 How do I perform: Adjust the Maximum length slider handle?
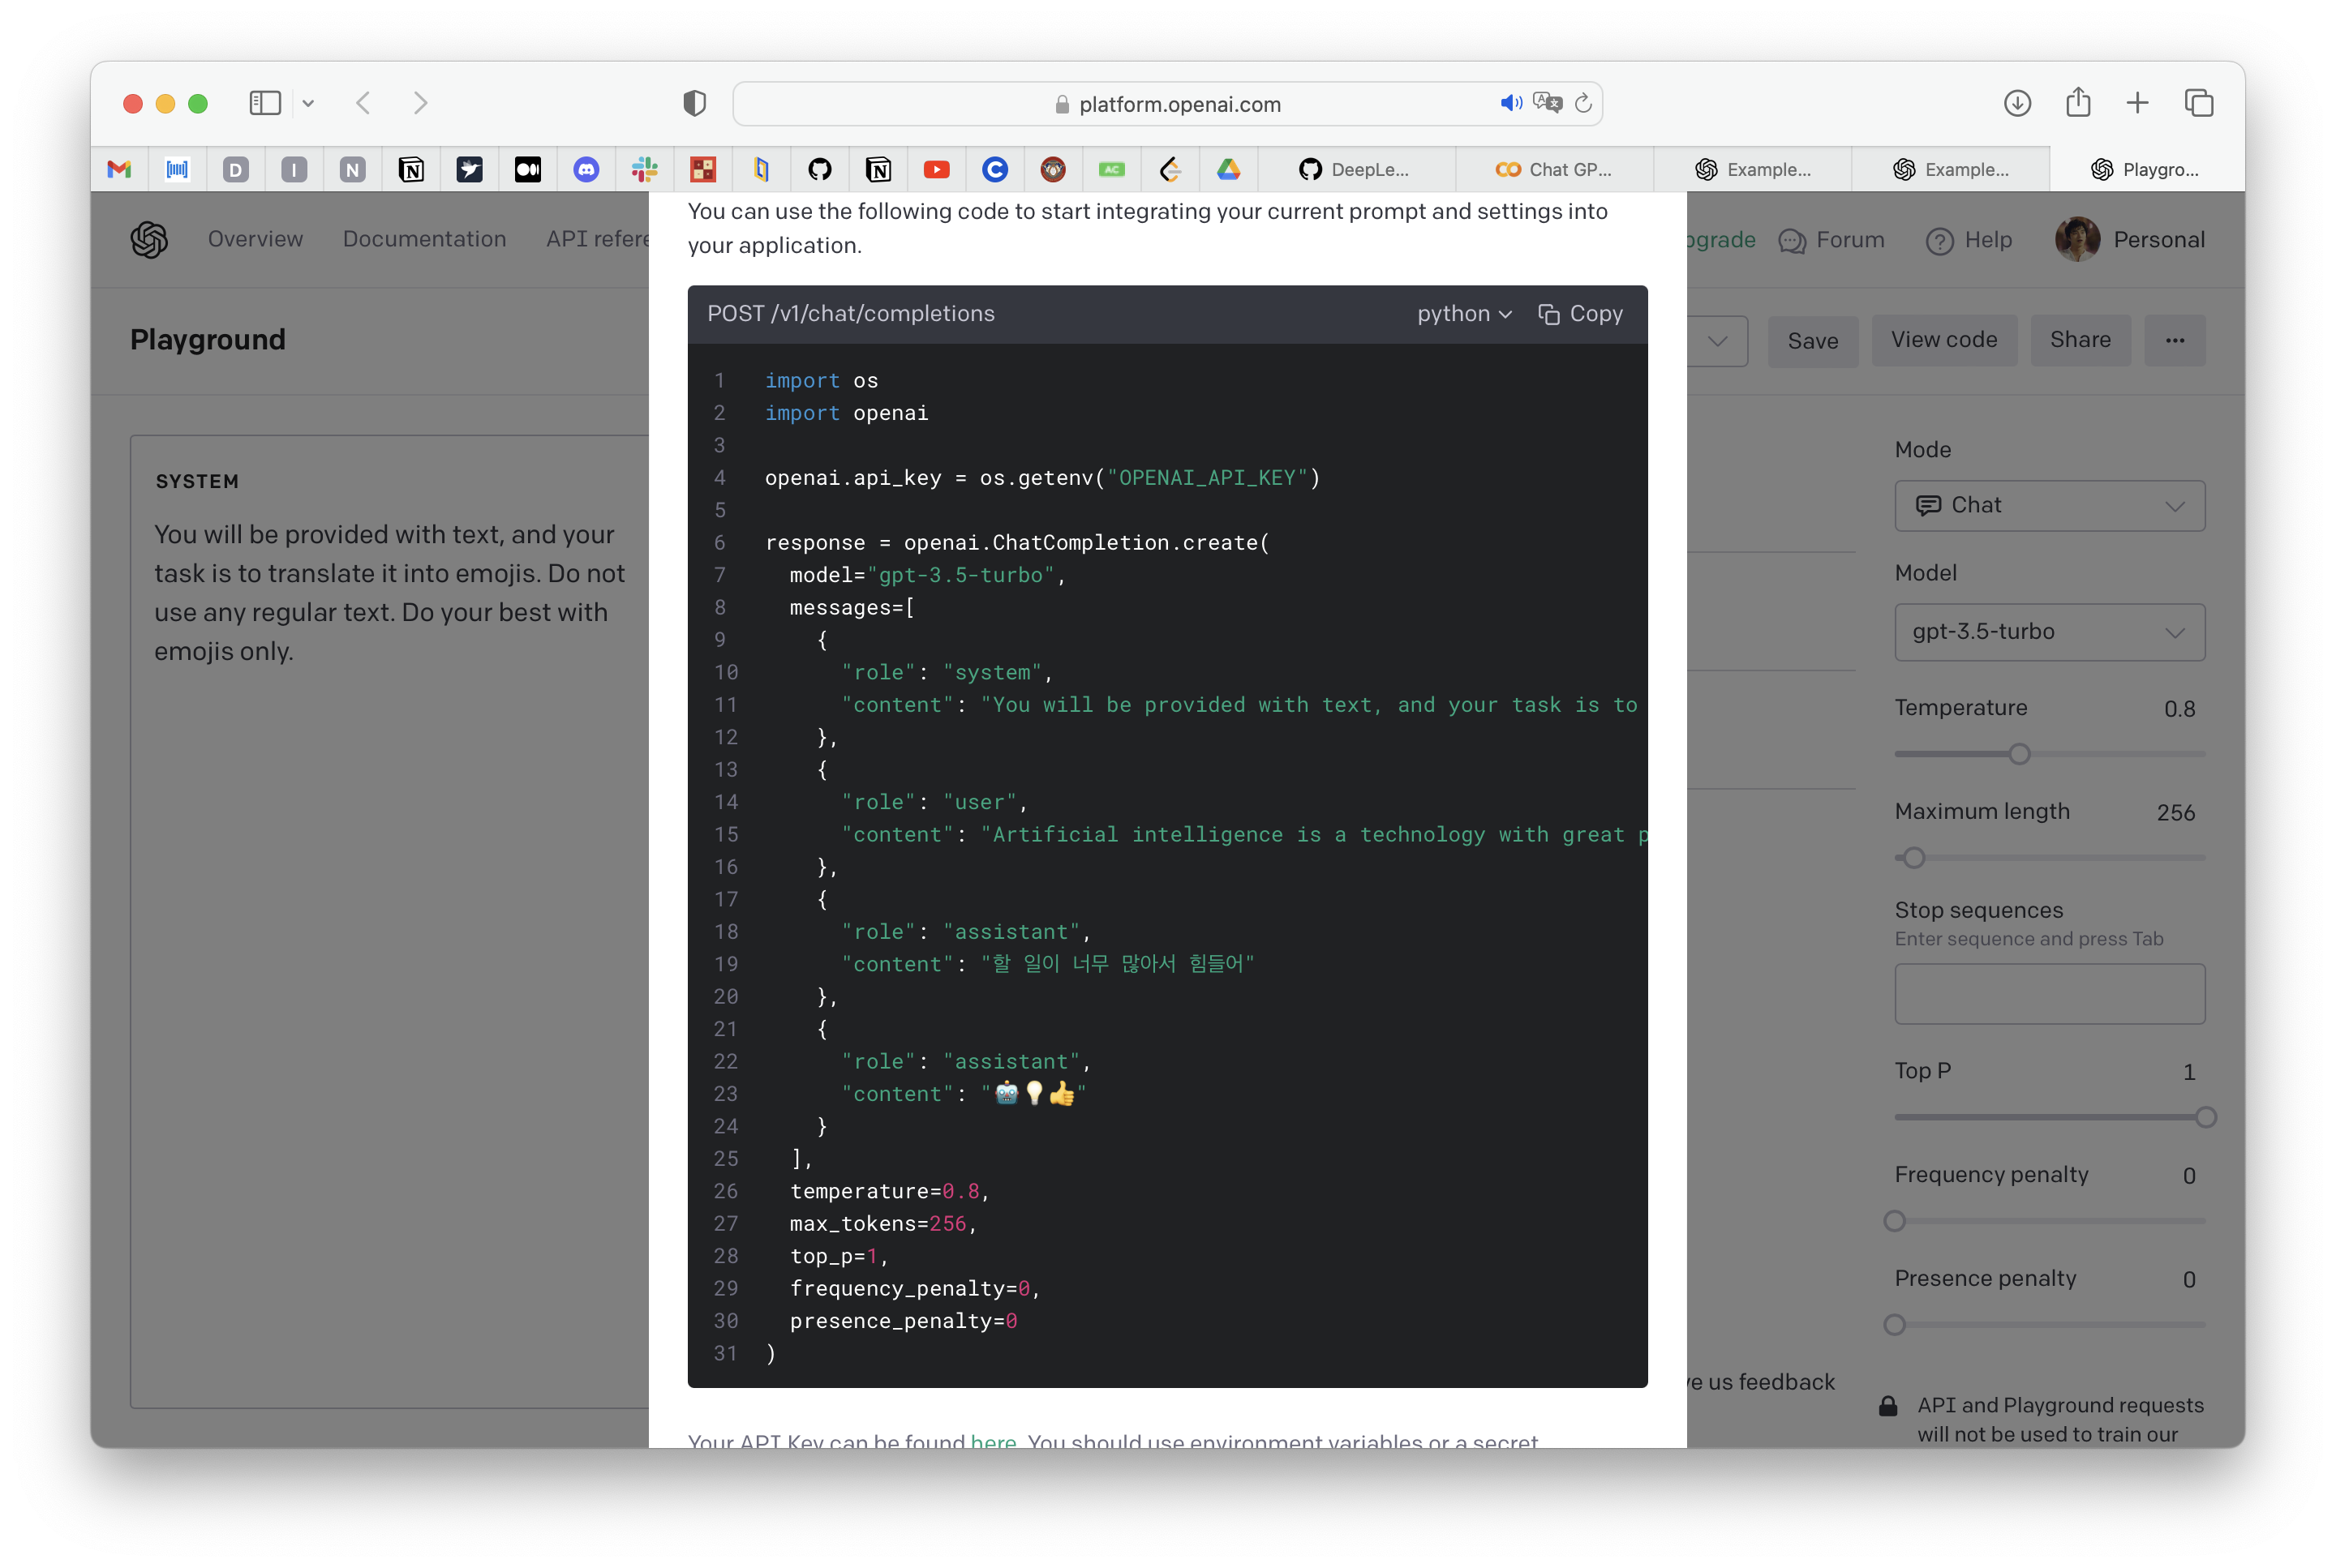coord(1913,858)
